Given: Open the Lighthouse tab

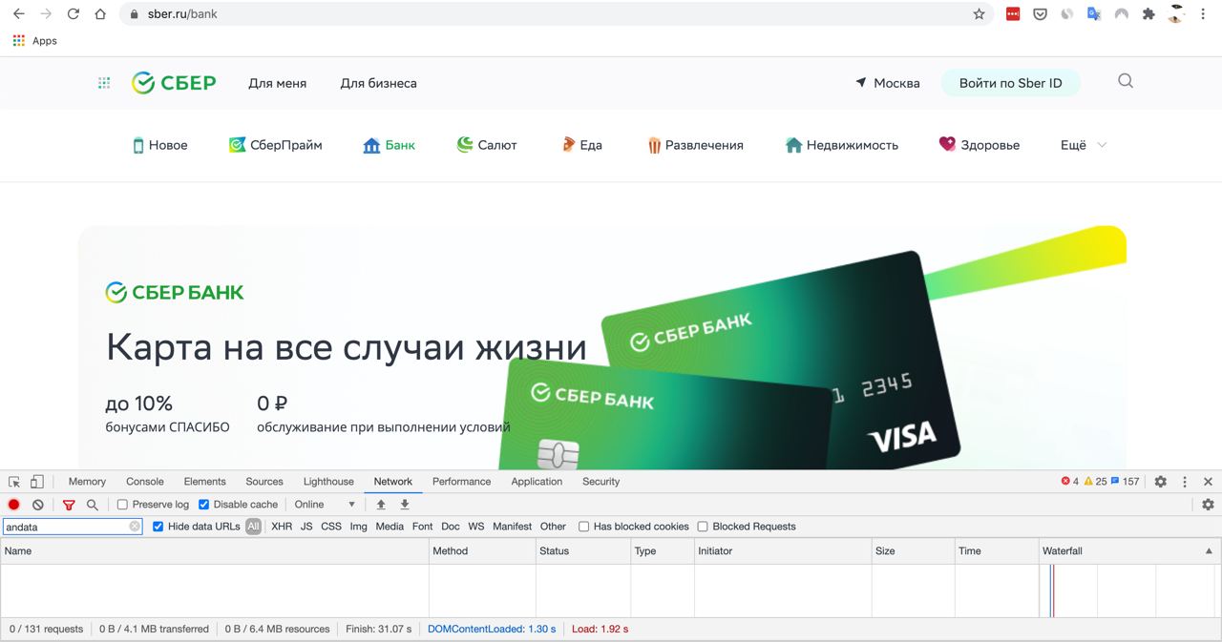Looking at the screenshot, I should [328, 482].
